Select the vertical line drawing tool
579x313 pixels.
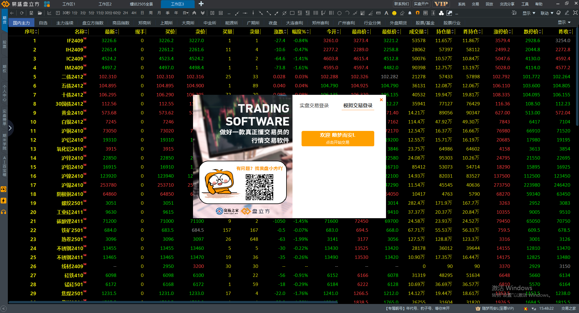(x=253, y=13)
